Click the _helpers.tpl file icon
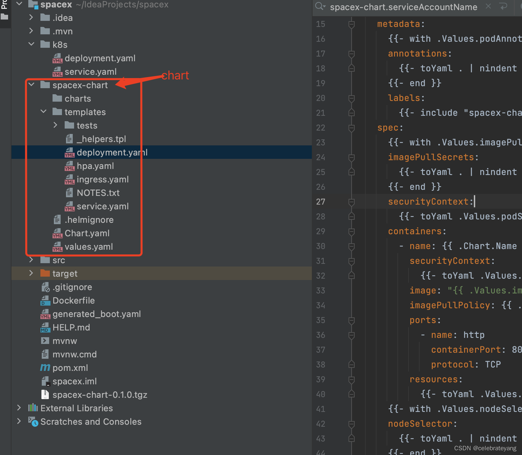Screen dimensions: 522x455 pos(69,138)
